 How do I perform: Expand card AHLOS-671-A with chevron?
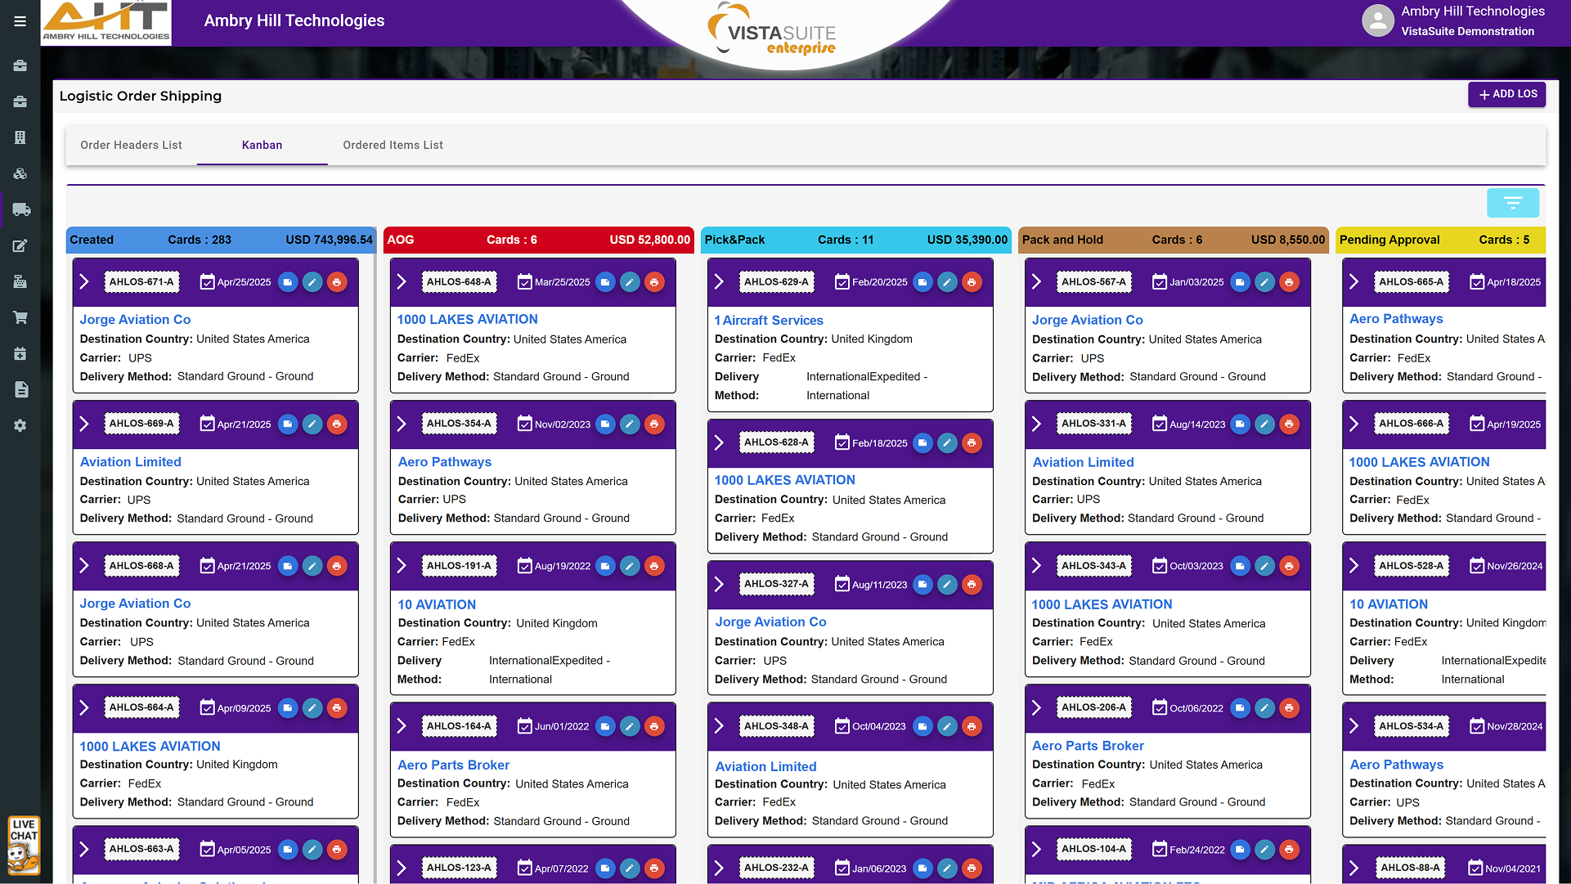tap(84, 282)
